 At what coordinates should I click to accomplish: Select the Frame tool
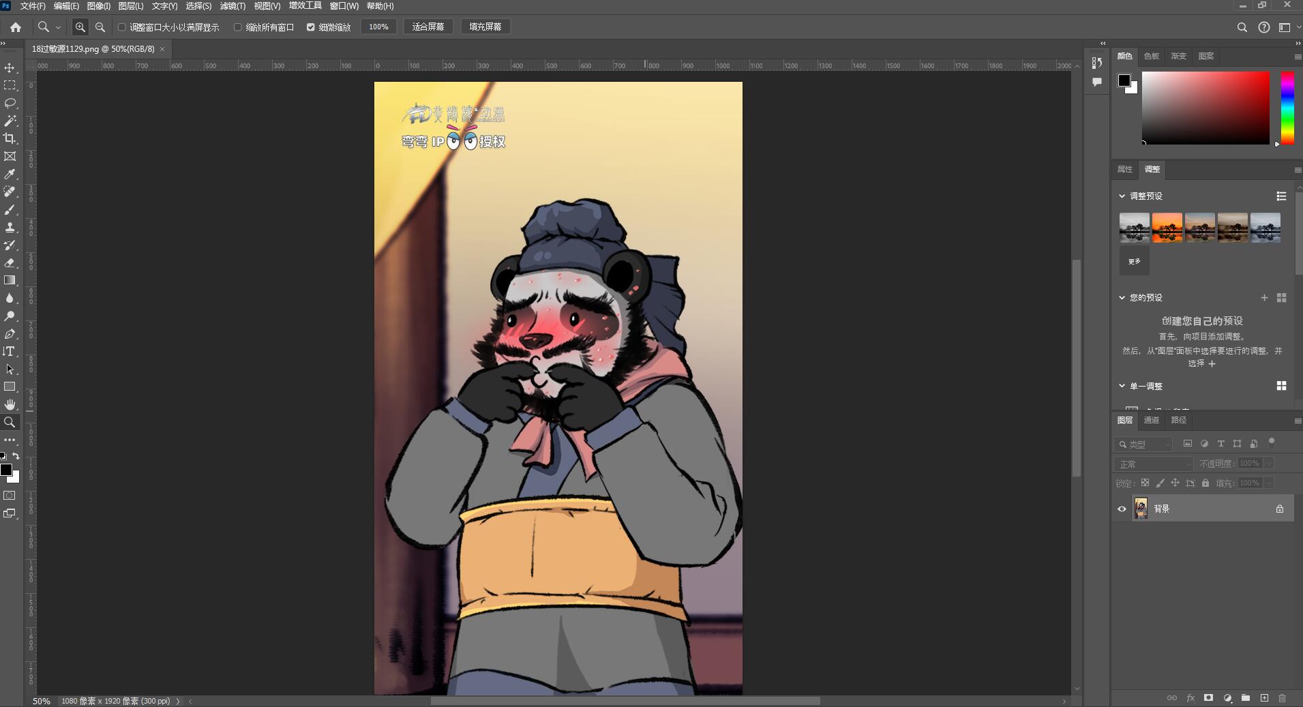click(x=10, y=157)
